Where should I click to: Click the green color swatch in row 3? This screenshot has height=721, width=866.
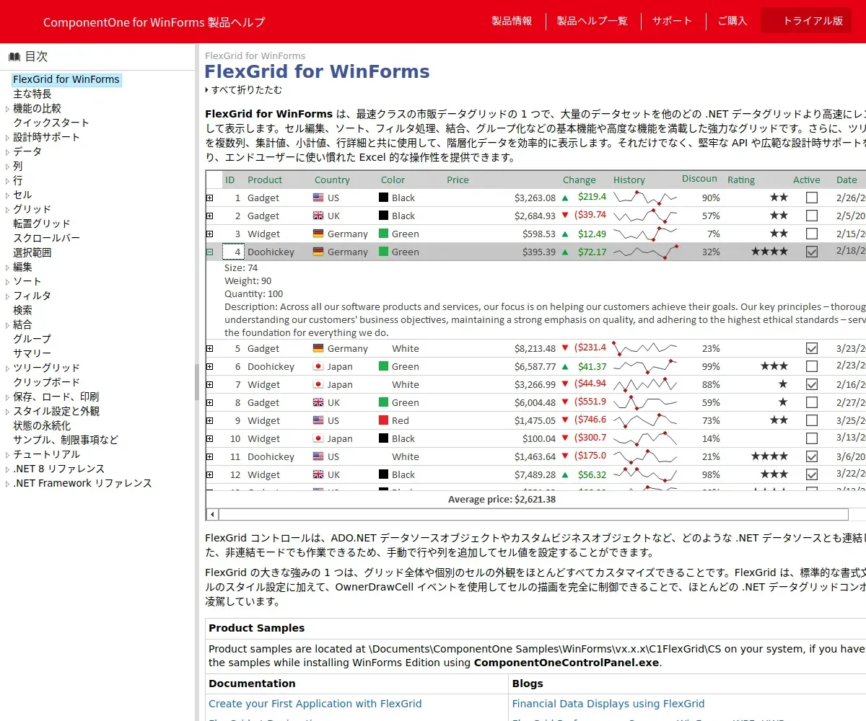coord(384,234)
